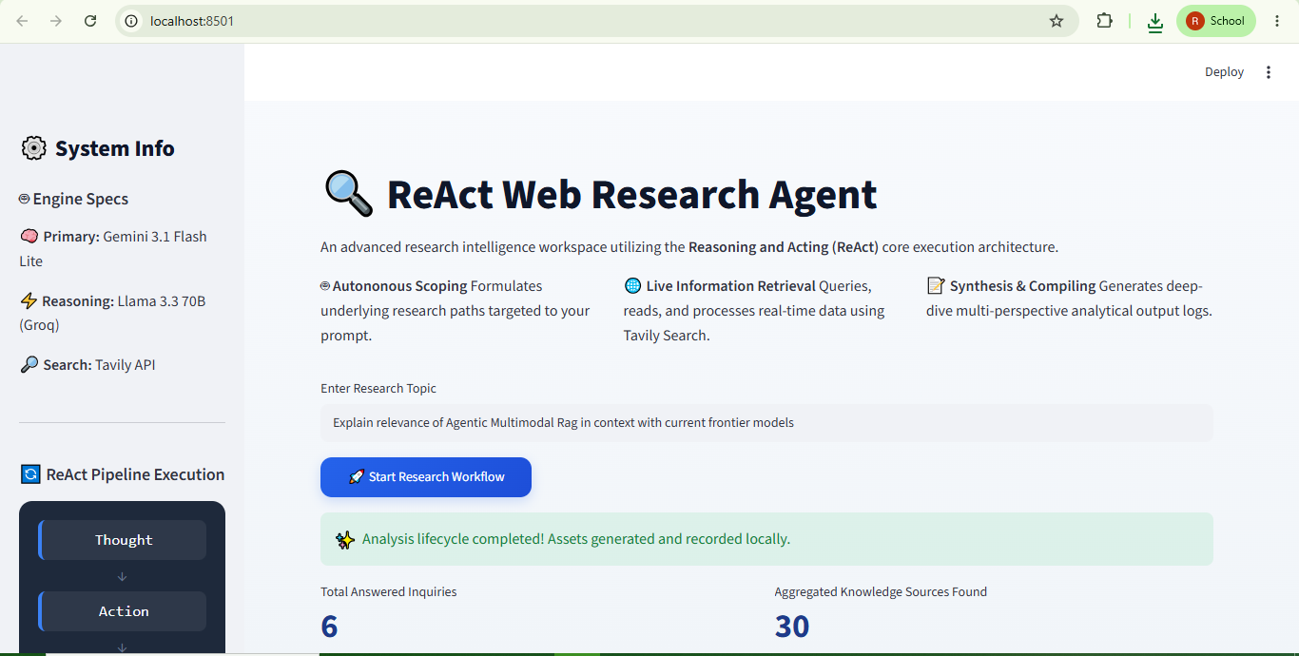
Task: Click the magnifying glass title icon
Action: pyautogui.click(x=348, y=194)
